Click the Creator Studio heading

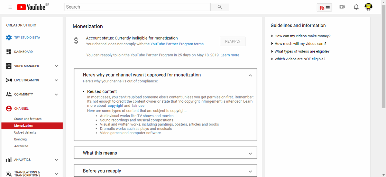[21, 25]
